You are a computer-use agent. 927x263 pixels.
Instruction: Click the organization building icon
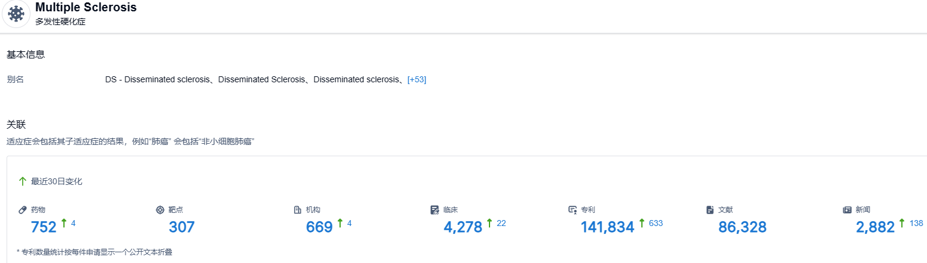[x=298, y=210]
